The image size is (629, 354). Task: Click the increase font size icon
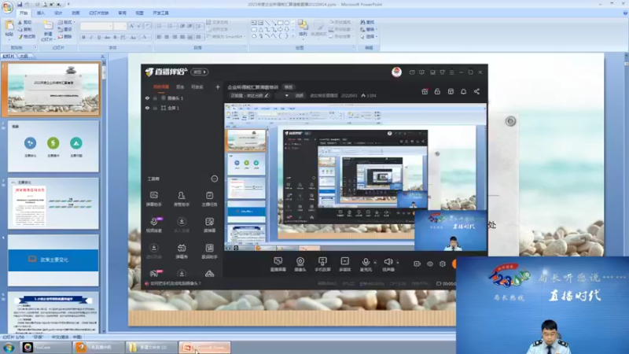tap(131, 26)
